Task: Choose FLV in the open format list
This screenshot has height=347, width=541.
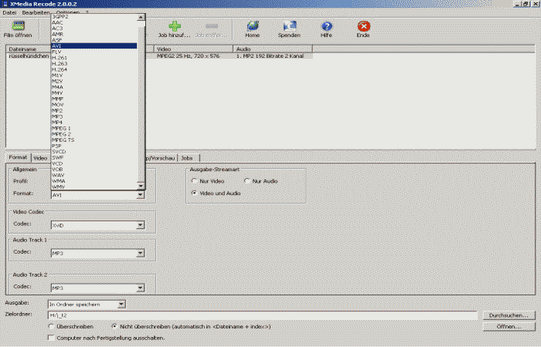Action: pos(56,51)
